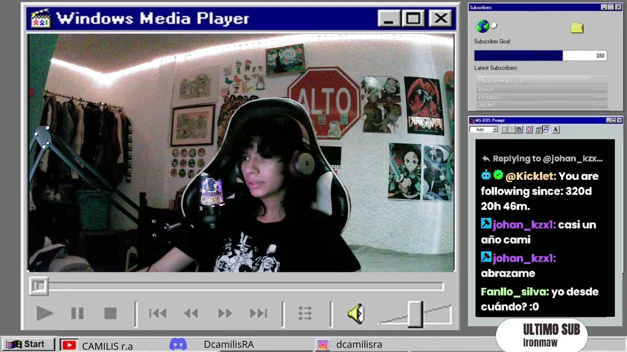Viewport: 627px width, 352px height.
Task: Open the Auto font size dropdown
Action: pos(495,130)
